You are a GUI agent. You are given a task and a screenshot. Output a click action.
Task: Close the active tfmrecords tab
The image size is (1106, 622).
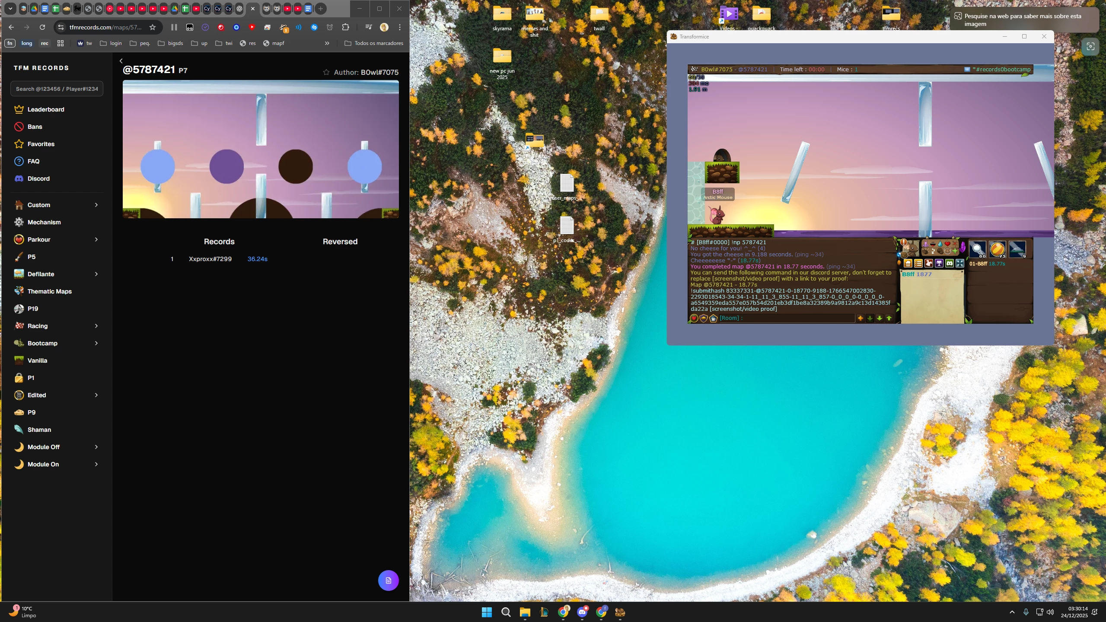[253, 9]
